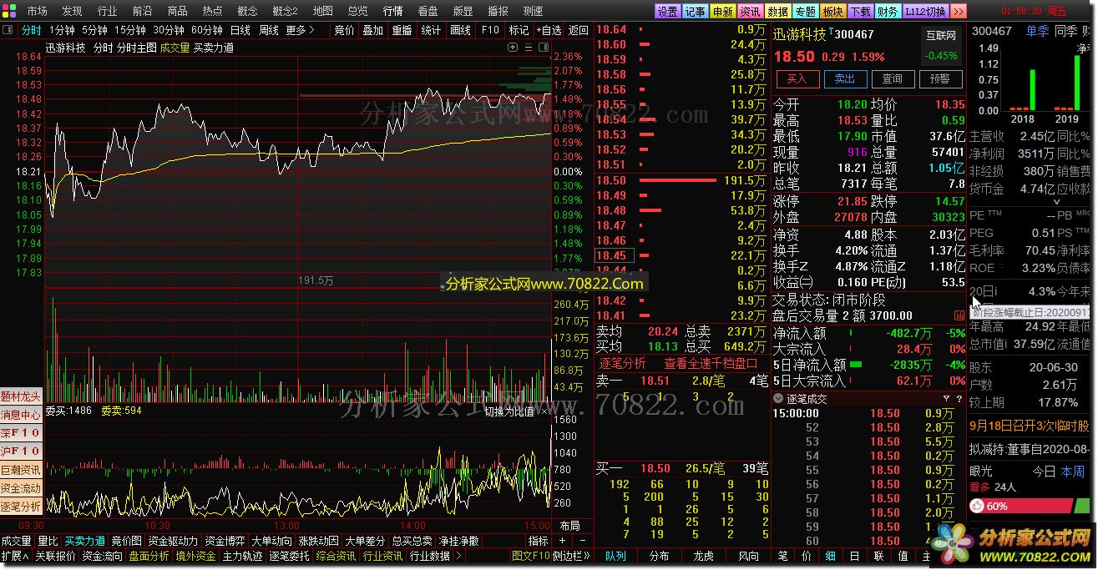Select the 成交量 indicator tab at the bottom
The height and width of the screenshot is (570, 1098).
tap(17, 541)
